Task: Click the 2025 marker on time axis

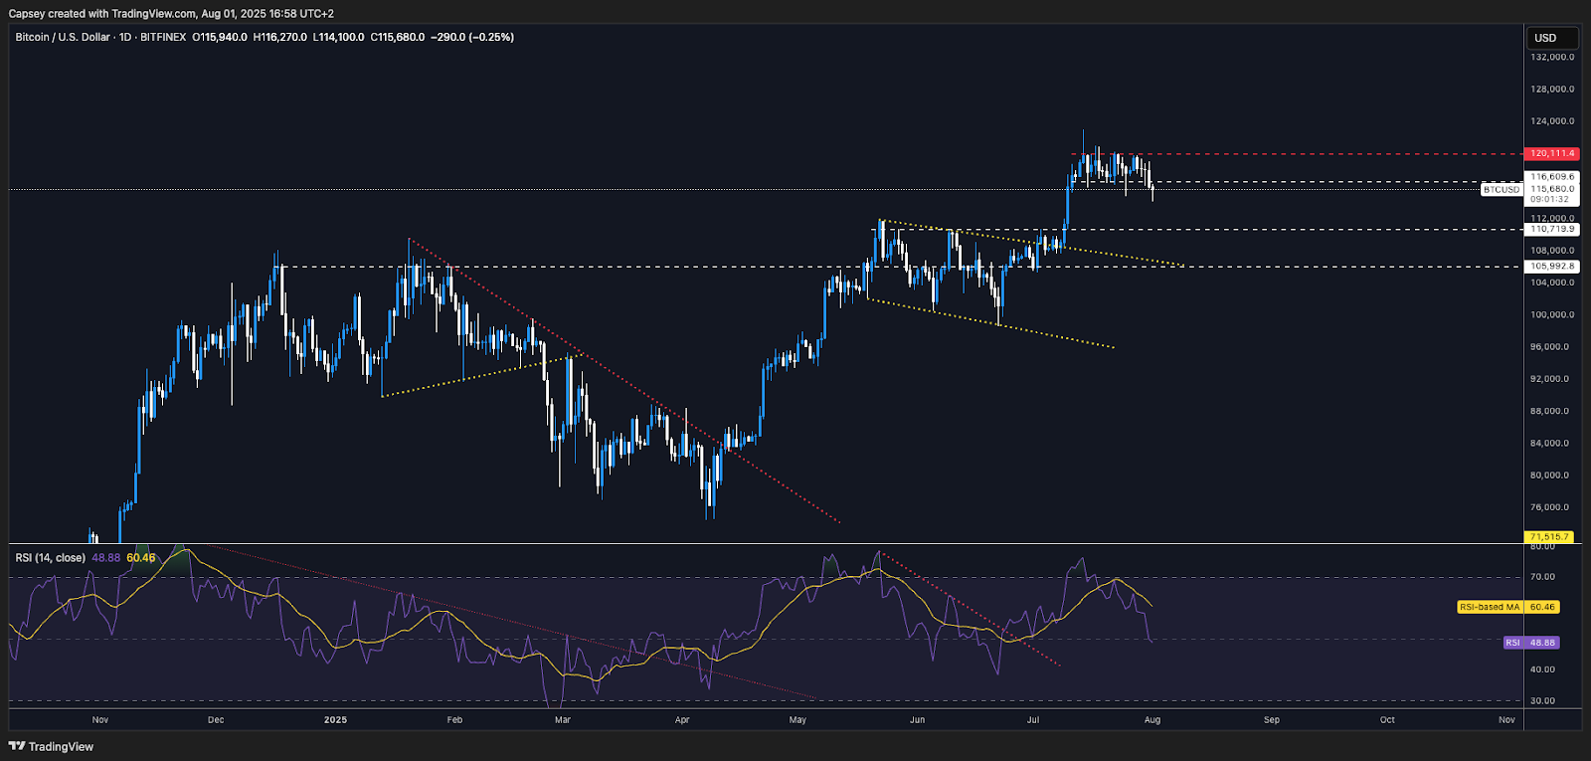Action: pyautogui.click(x=336, y=719)
